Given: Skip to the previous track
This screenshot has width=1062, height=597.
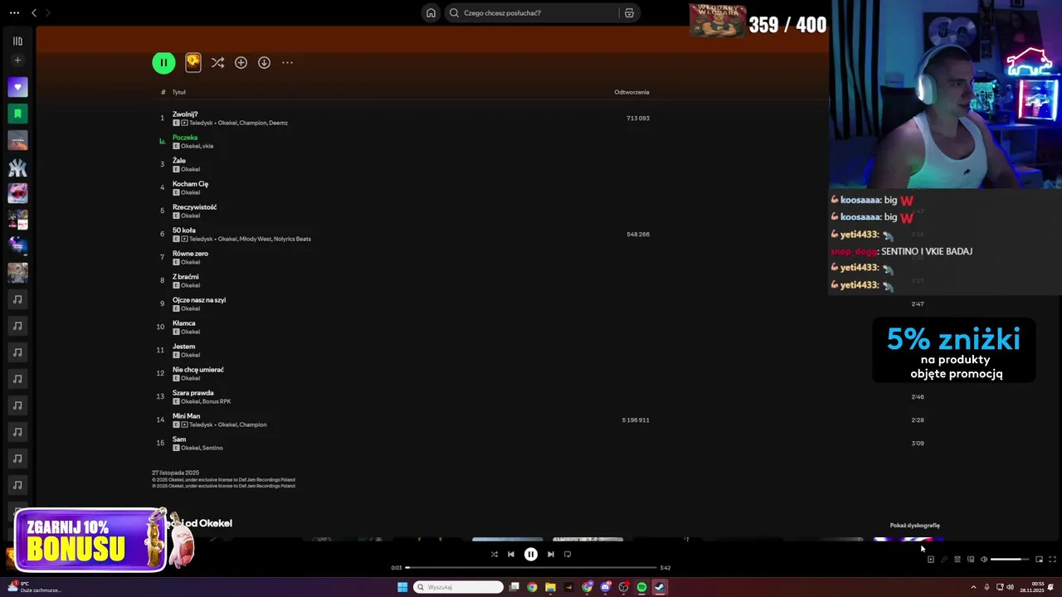Looking at the screenshot, I should click(x=511, y=554).
